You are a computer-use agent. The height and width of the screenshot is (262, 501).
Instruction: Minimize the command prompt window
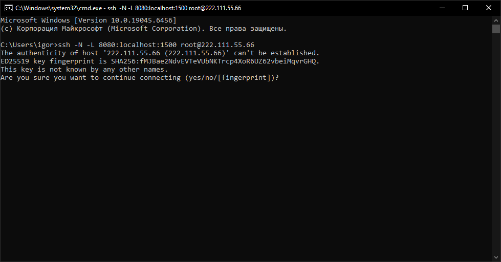pyautogui.click(x=441, y=8)
